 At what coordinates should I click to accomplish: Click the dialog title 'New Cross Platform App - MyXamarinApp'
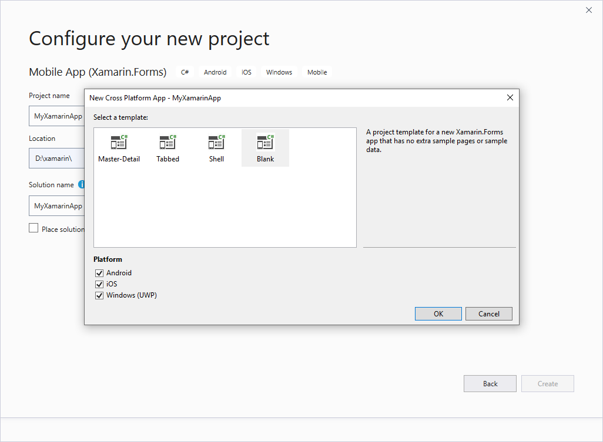coord(155,98)
